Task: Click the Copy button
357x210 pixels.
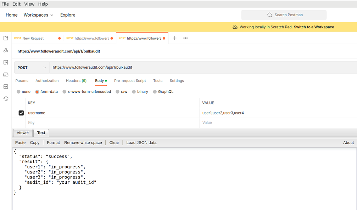Action: click(35, 143)
